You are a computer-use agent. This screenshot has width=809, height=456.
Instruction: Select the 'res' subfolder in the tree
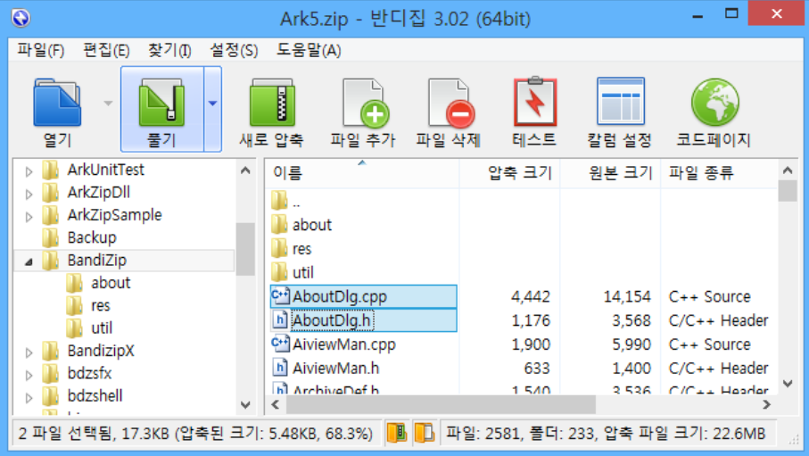click(x=101, y=306)
